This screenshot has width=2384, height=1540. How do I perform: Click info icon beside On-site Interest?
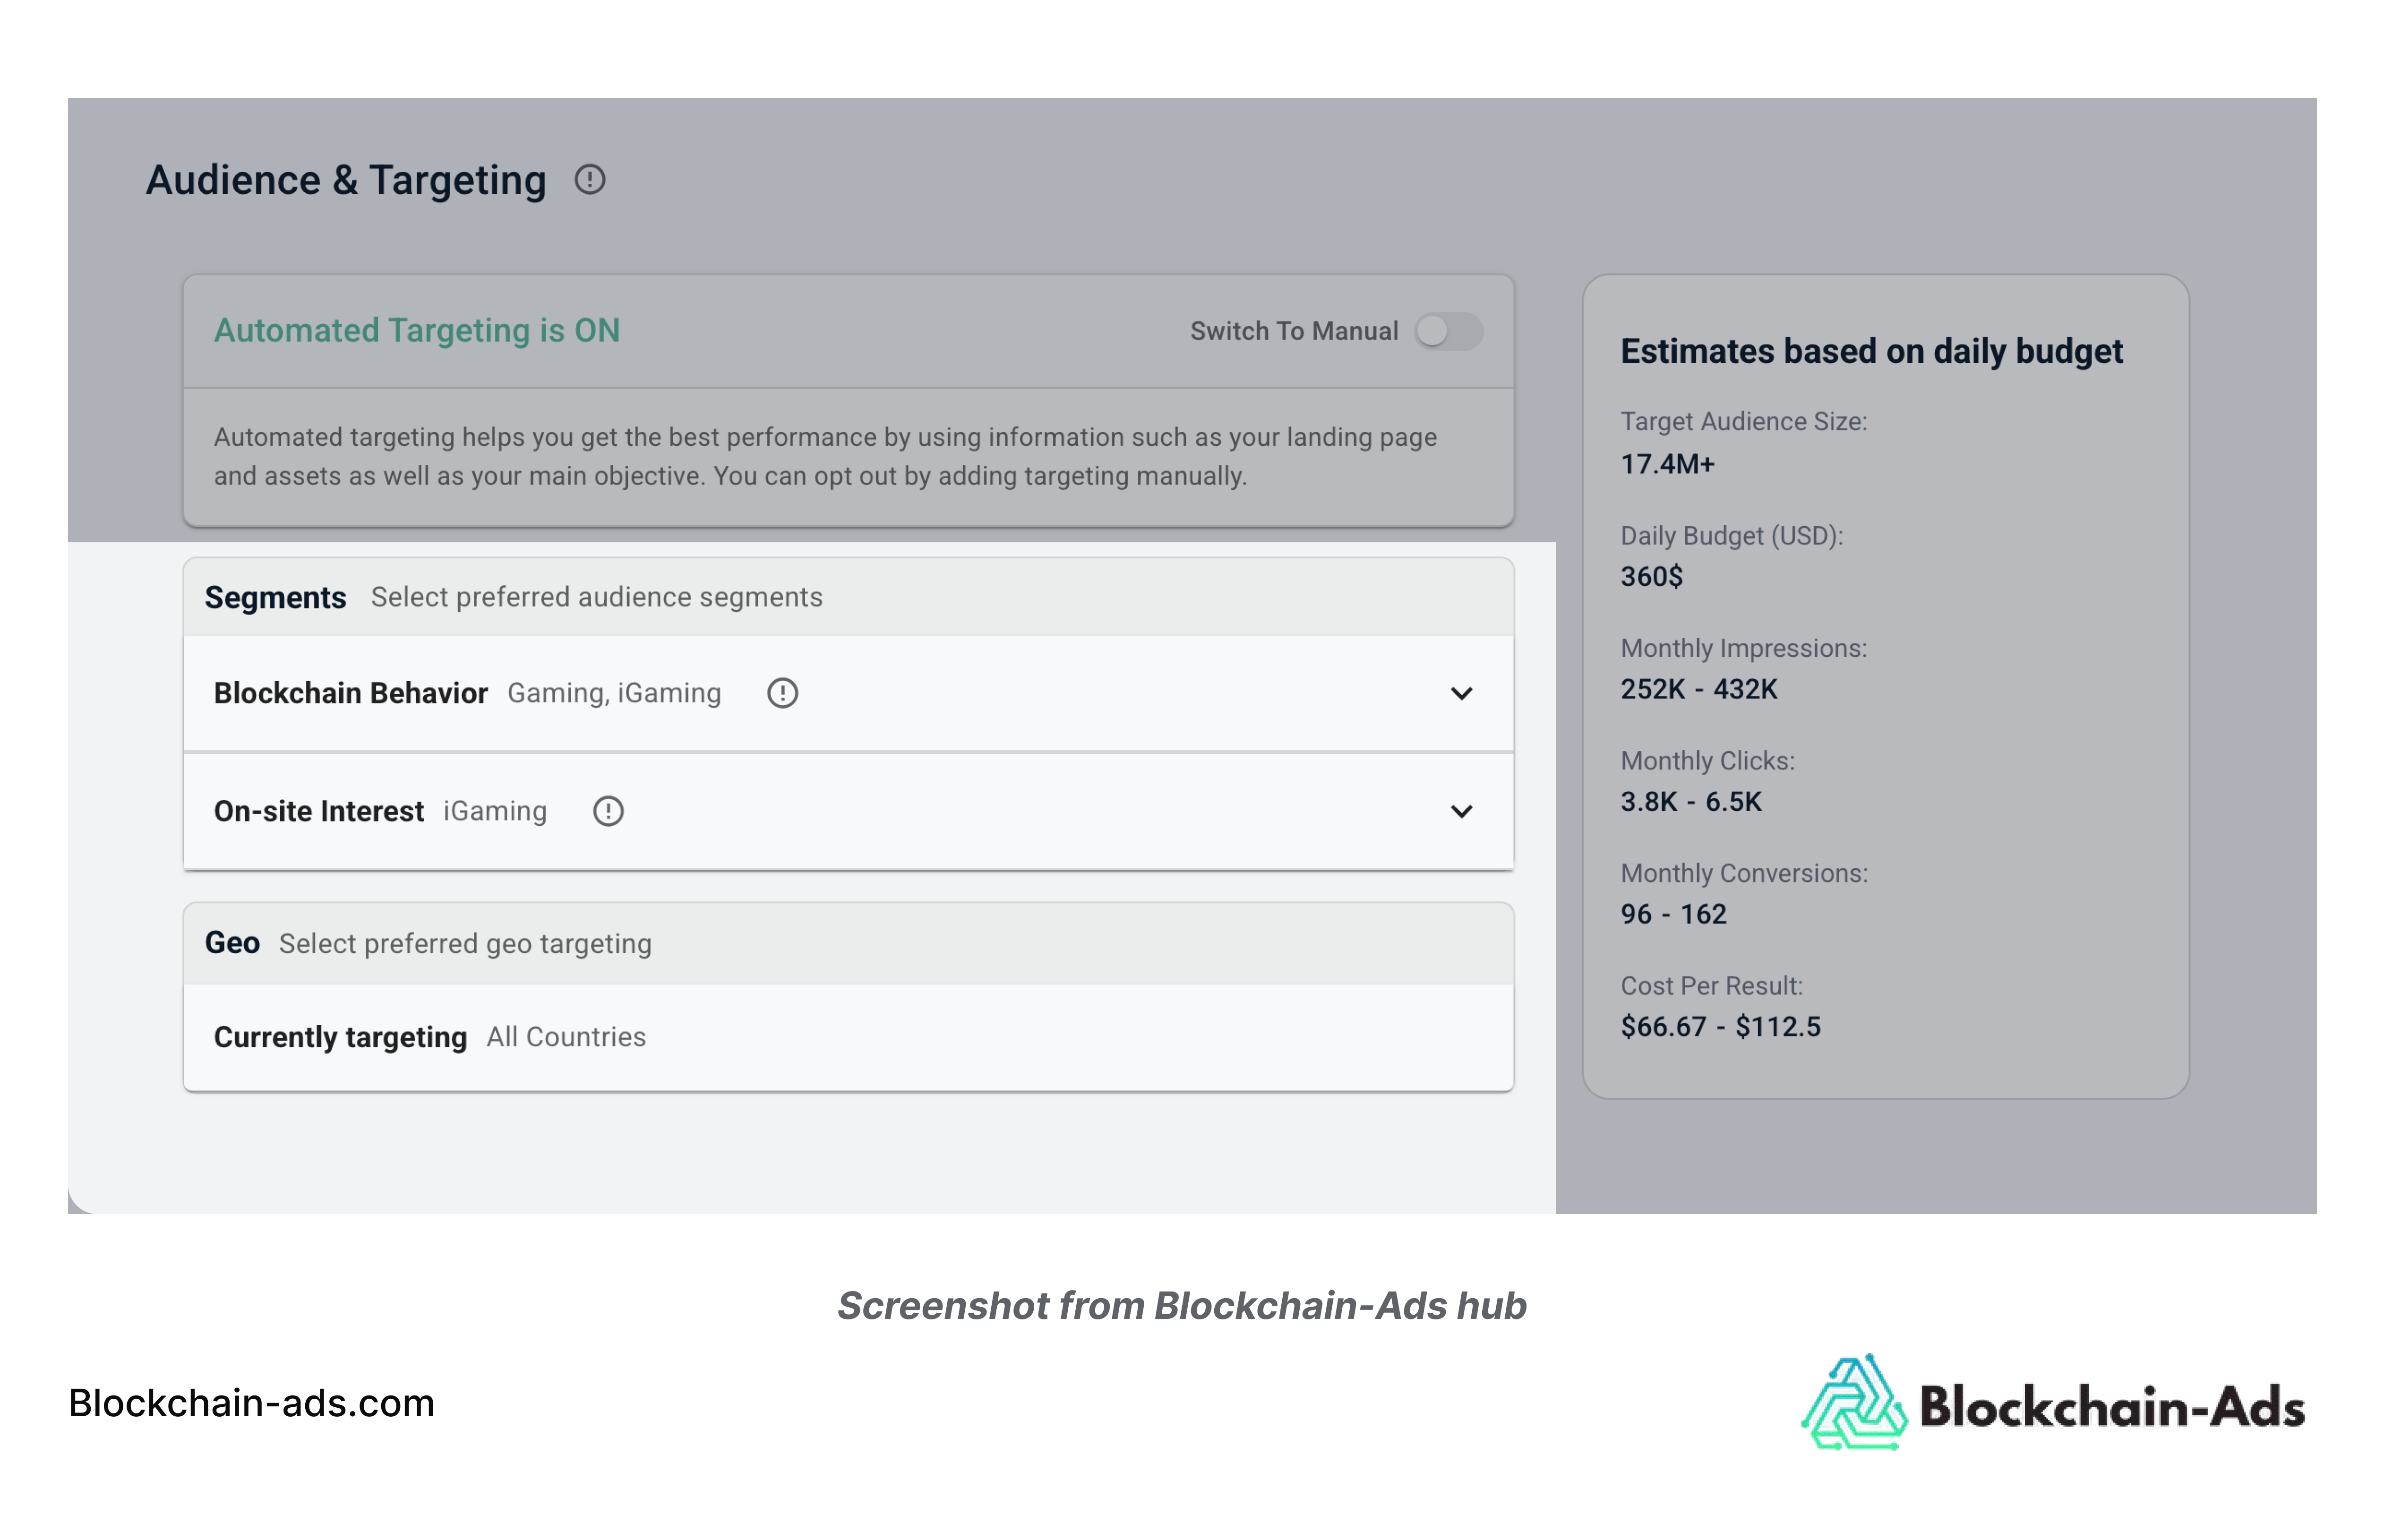point(608,811)
